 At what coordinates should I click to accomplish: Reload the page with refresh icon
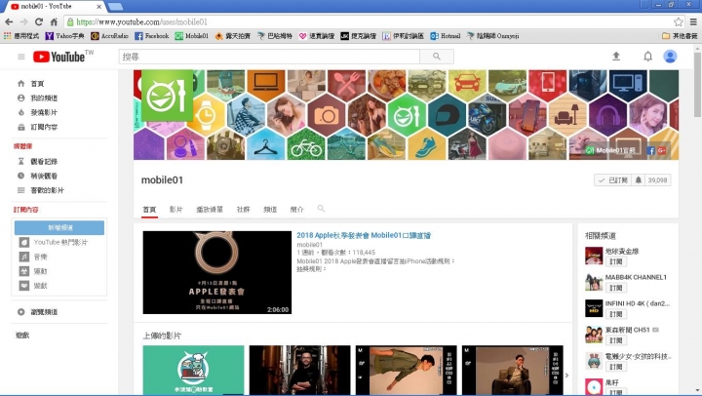pos(39,22)
